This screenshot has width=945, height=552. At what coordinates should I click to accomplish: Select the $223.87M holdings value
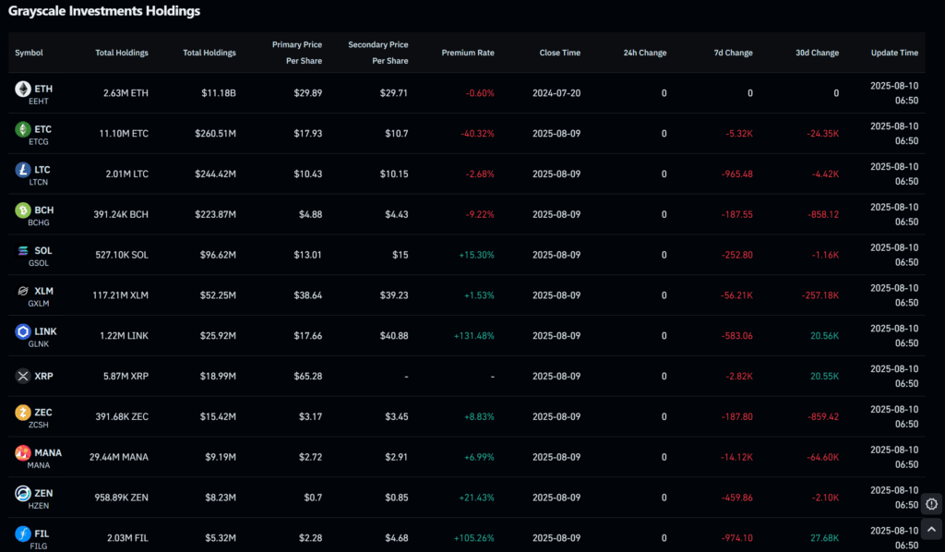click(215, 214)
